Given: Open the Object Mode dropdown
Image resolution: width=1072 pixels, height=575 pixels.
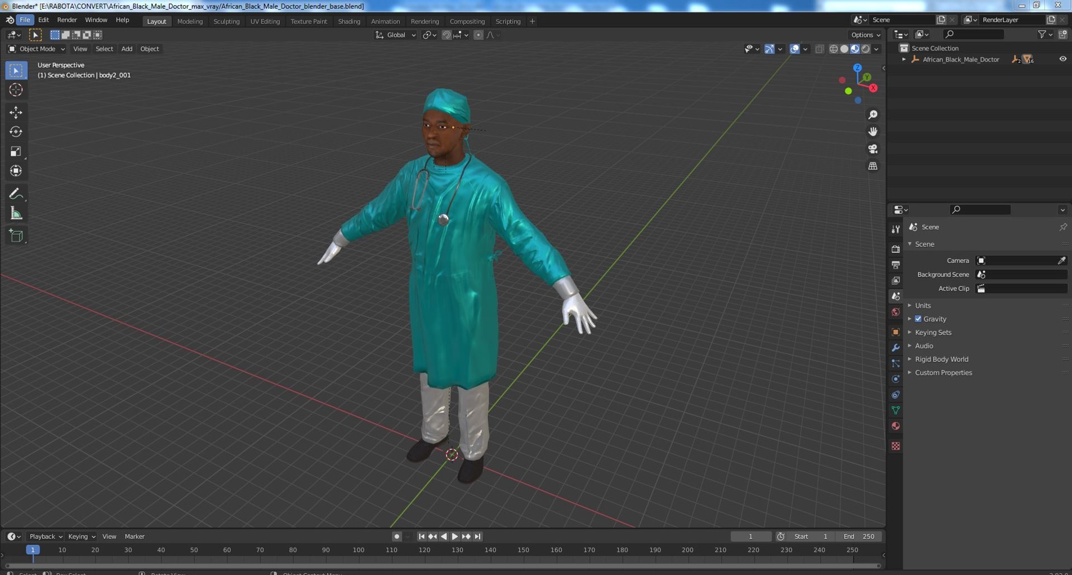Looking at the screenshot, I should point(36,49).
